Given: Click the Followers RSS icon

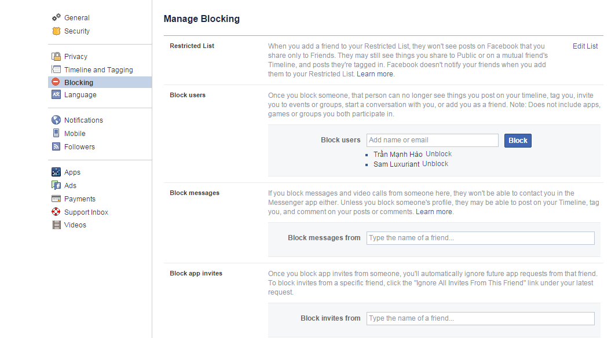Looking at the screenshot, I should (x=56, y=147).
